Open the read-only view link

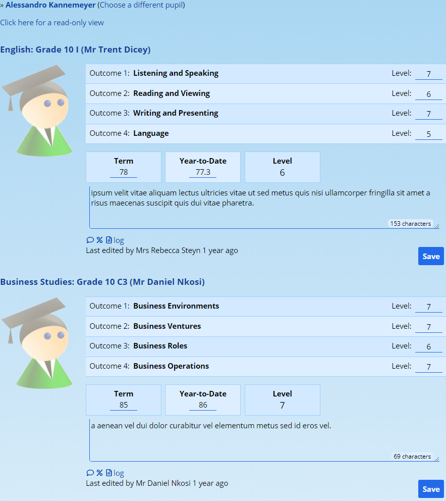(x=52, y=23)
